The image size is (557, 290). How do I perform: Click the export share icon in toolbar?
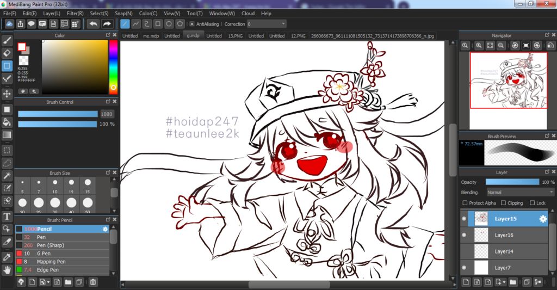[x=20, y=24]
